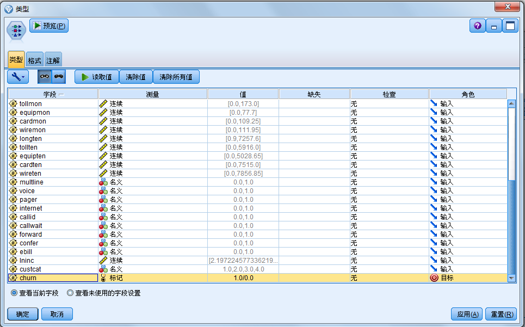This screenshot has height=327, width=525.
Task: Open the wrench settings menu
Action: click(x=16, y=76)
